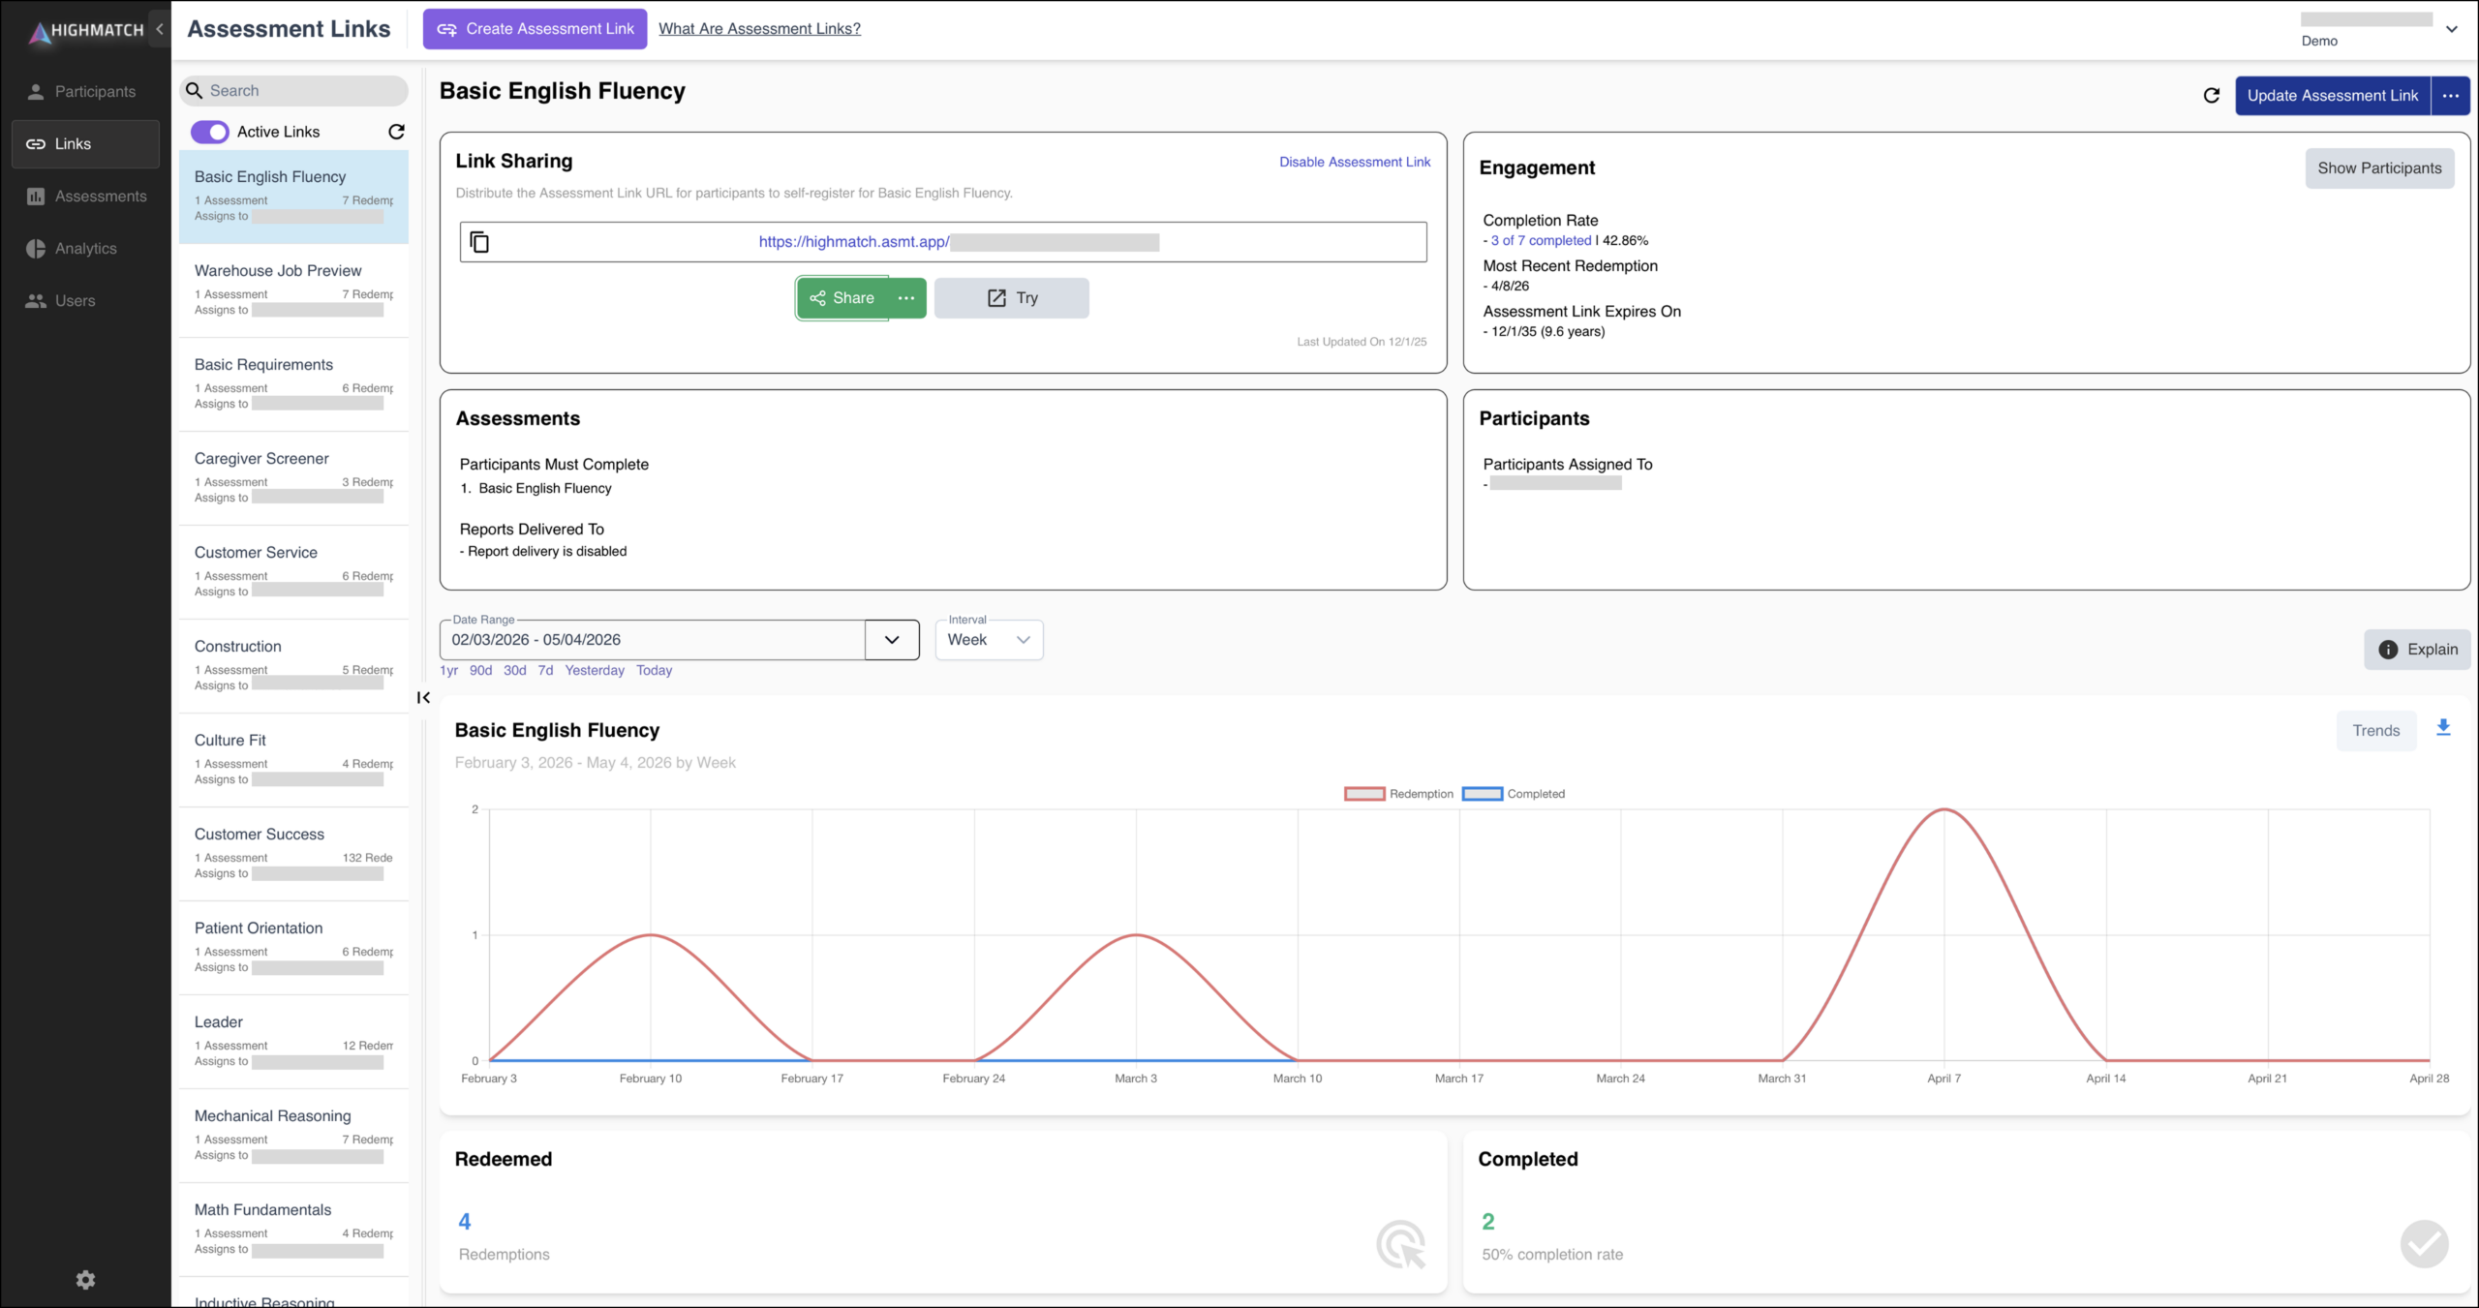Image resolution: width=2479 pixels, height=1308 pixels.
Task: Click the 4 Redemptions count
Action: (465, 1222)
